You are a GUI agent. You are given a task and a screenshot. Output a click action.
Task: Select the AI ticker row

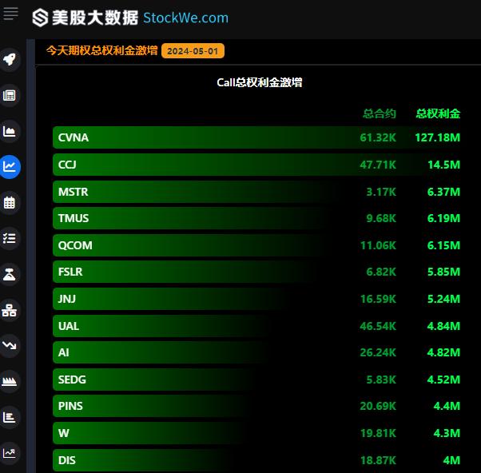(x=256, y=352)
